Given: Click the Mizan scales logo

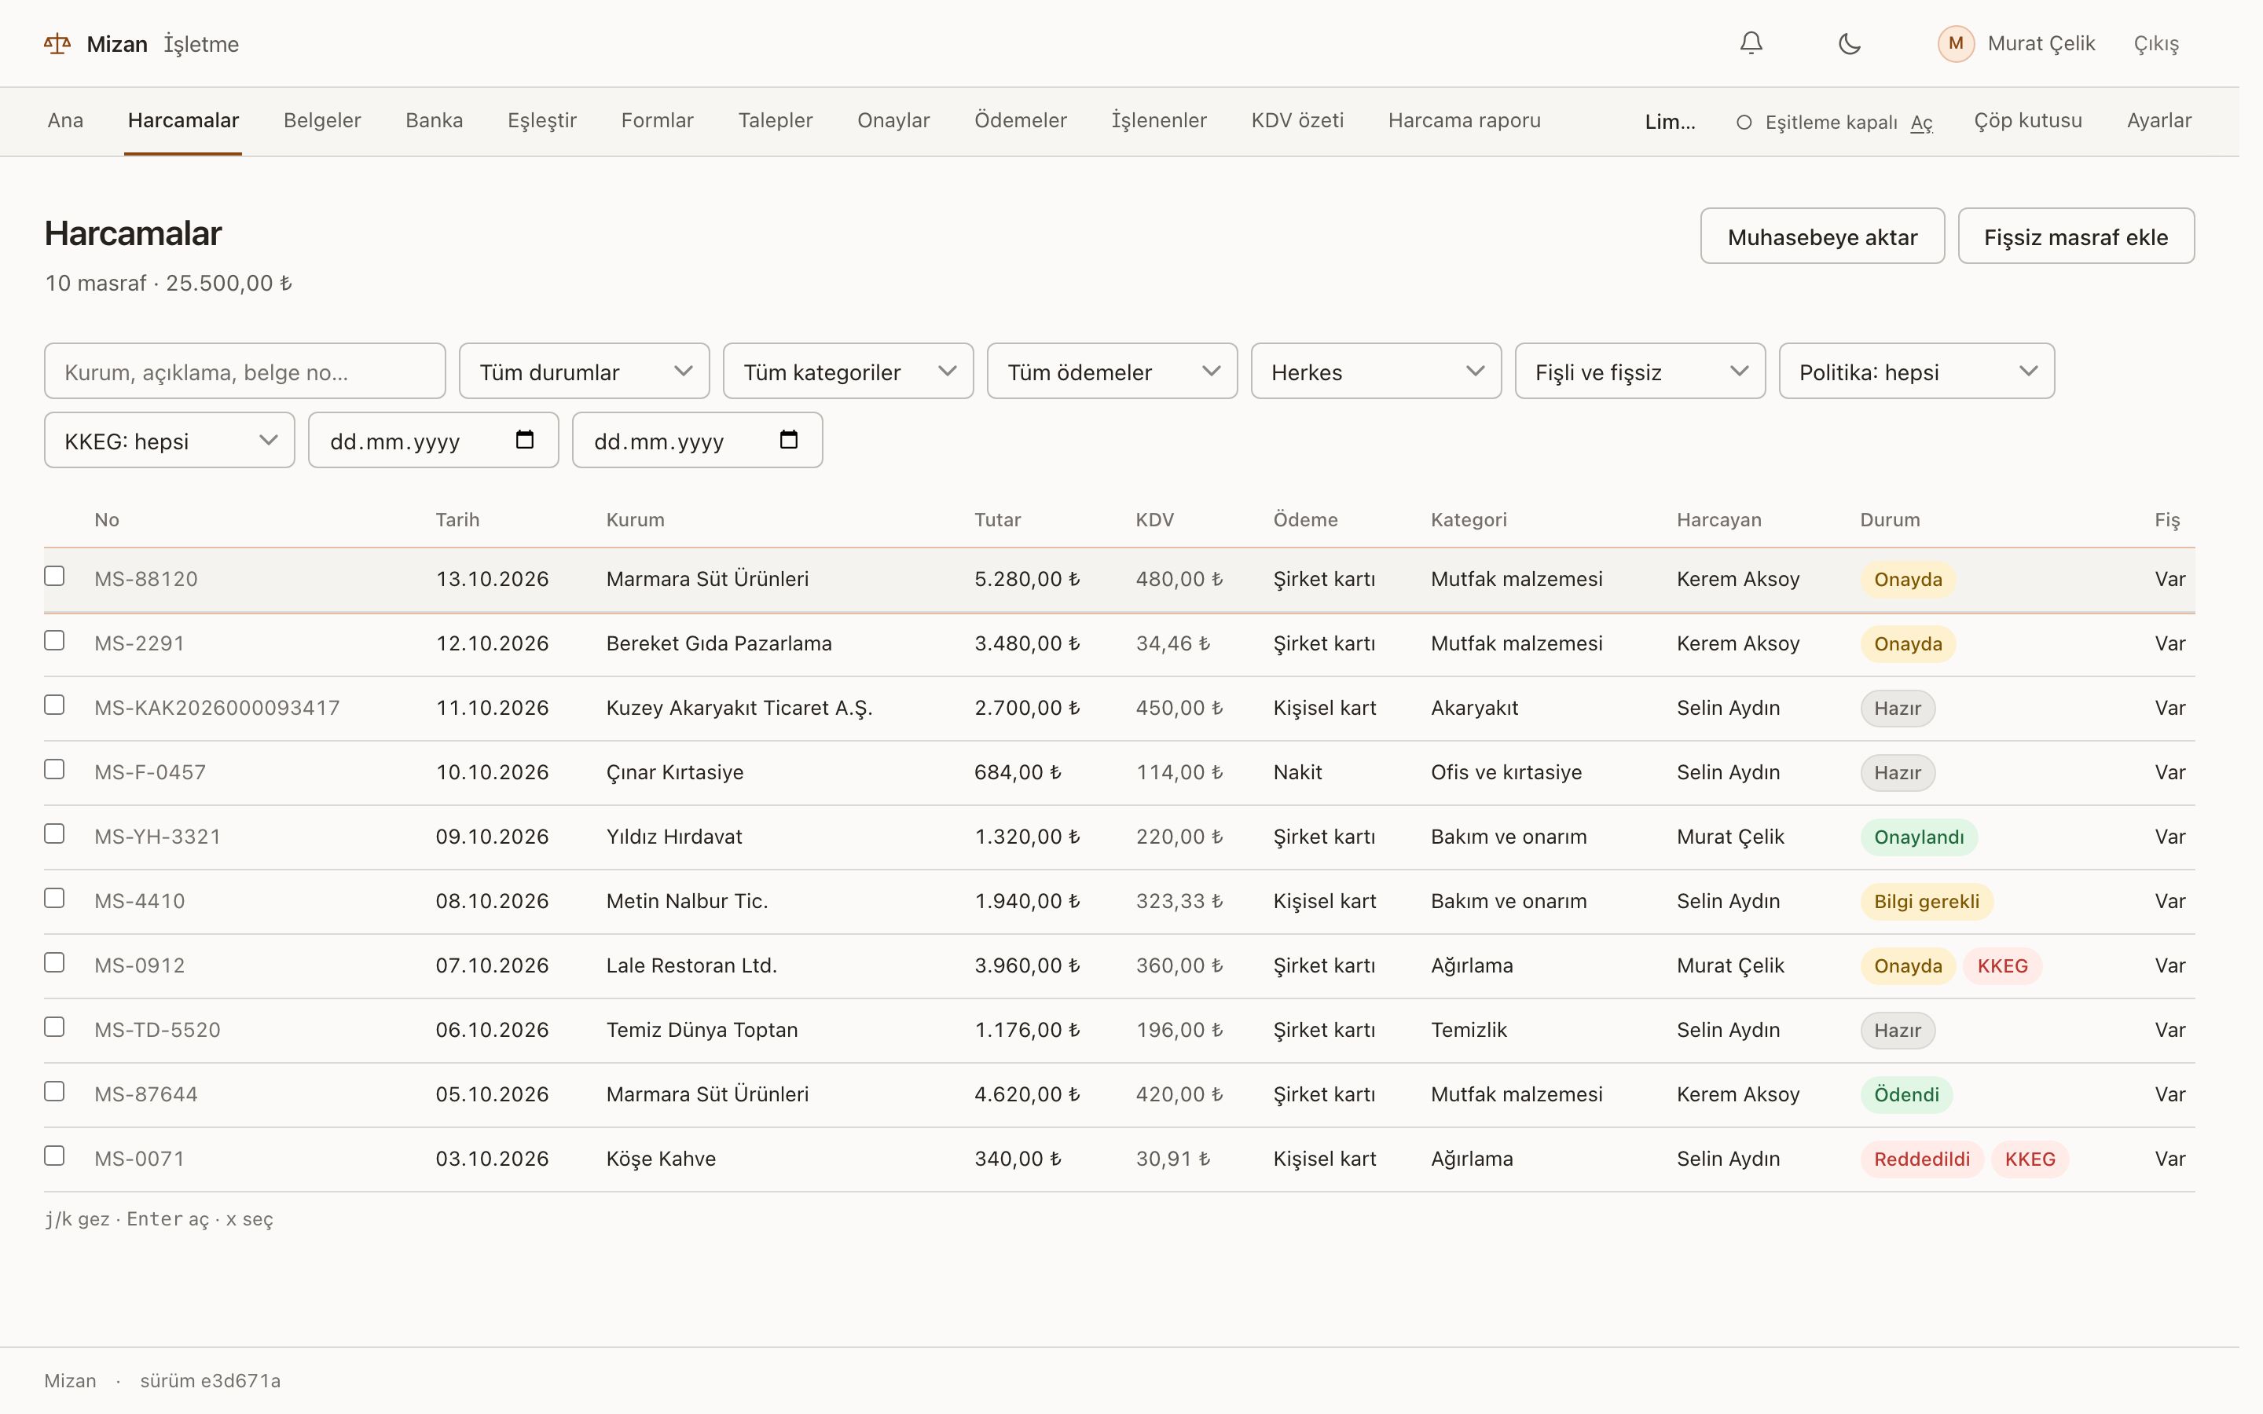Looking at the screenshot, I should tap(57, 44).
